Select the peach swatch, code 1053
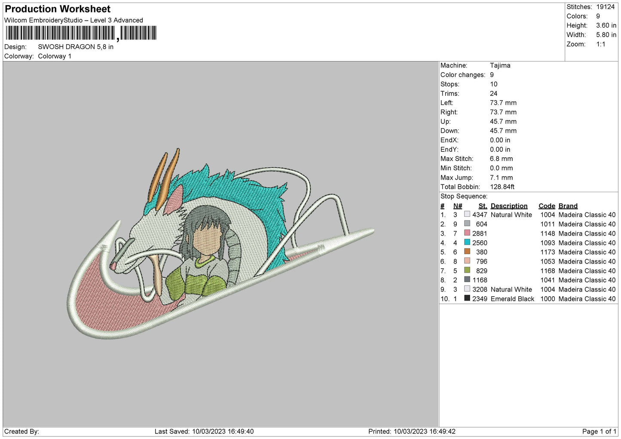 [x=467, y=261]
